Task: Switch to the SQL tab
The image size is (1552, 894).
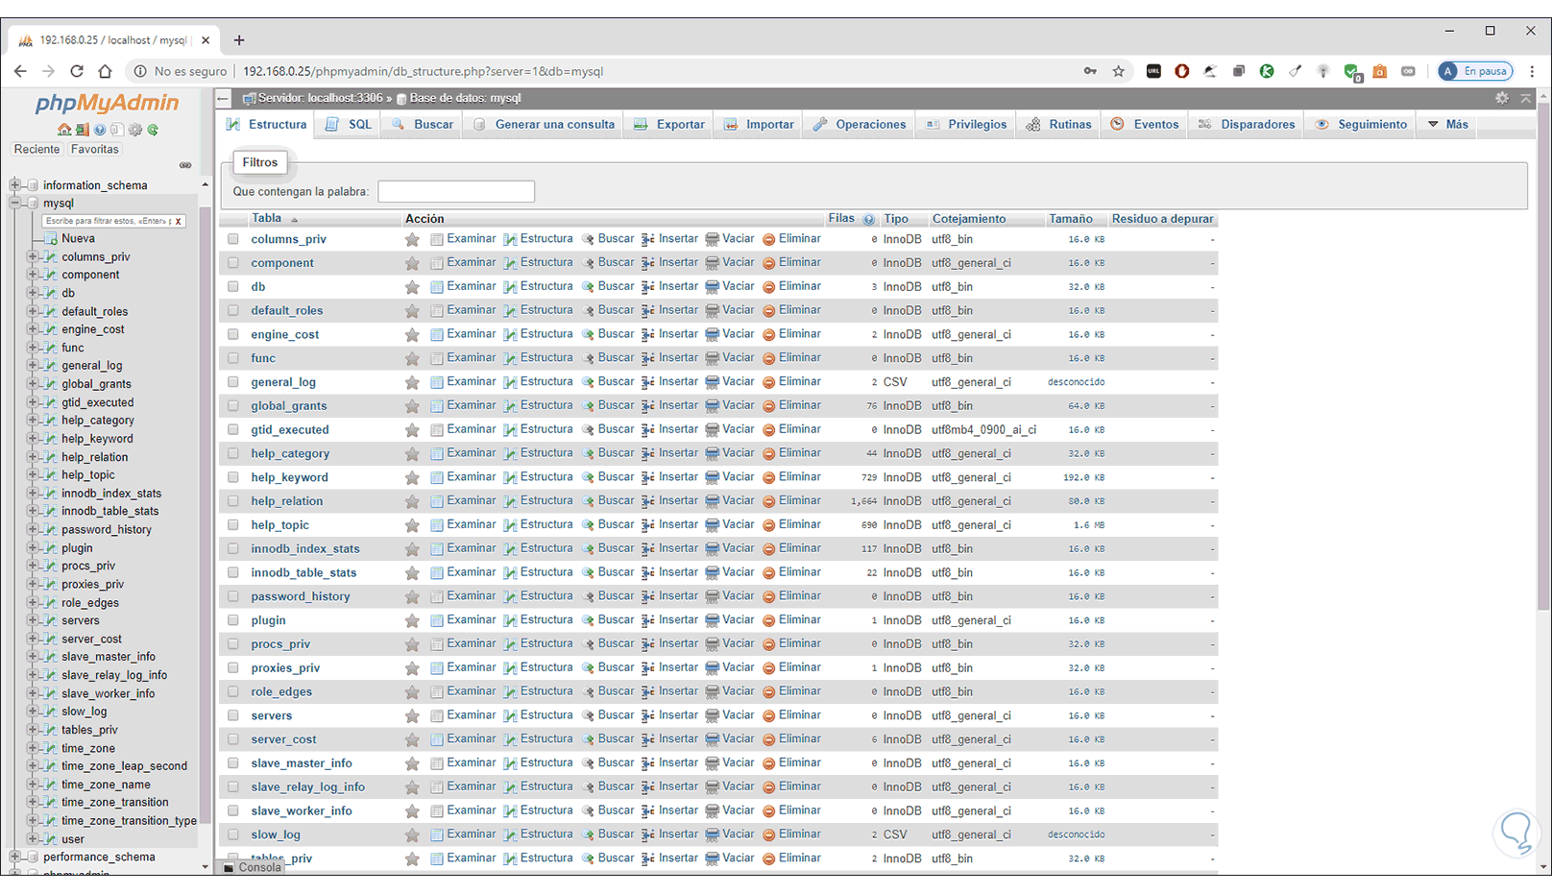Action: point(349,125)
